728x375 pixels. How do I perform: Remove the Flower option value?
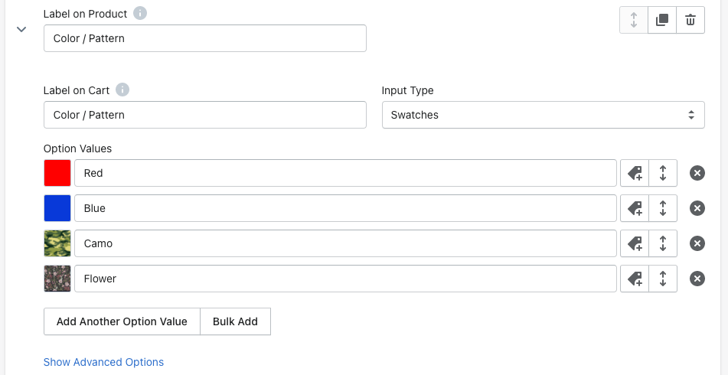click(x=697, y=279)
